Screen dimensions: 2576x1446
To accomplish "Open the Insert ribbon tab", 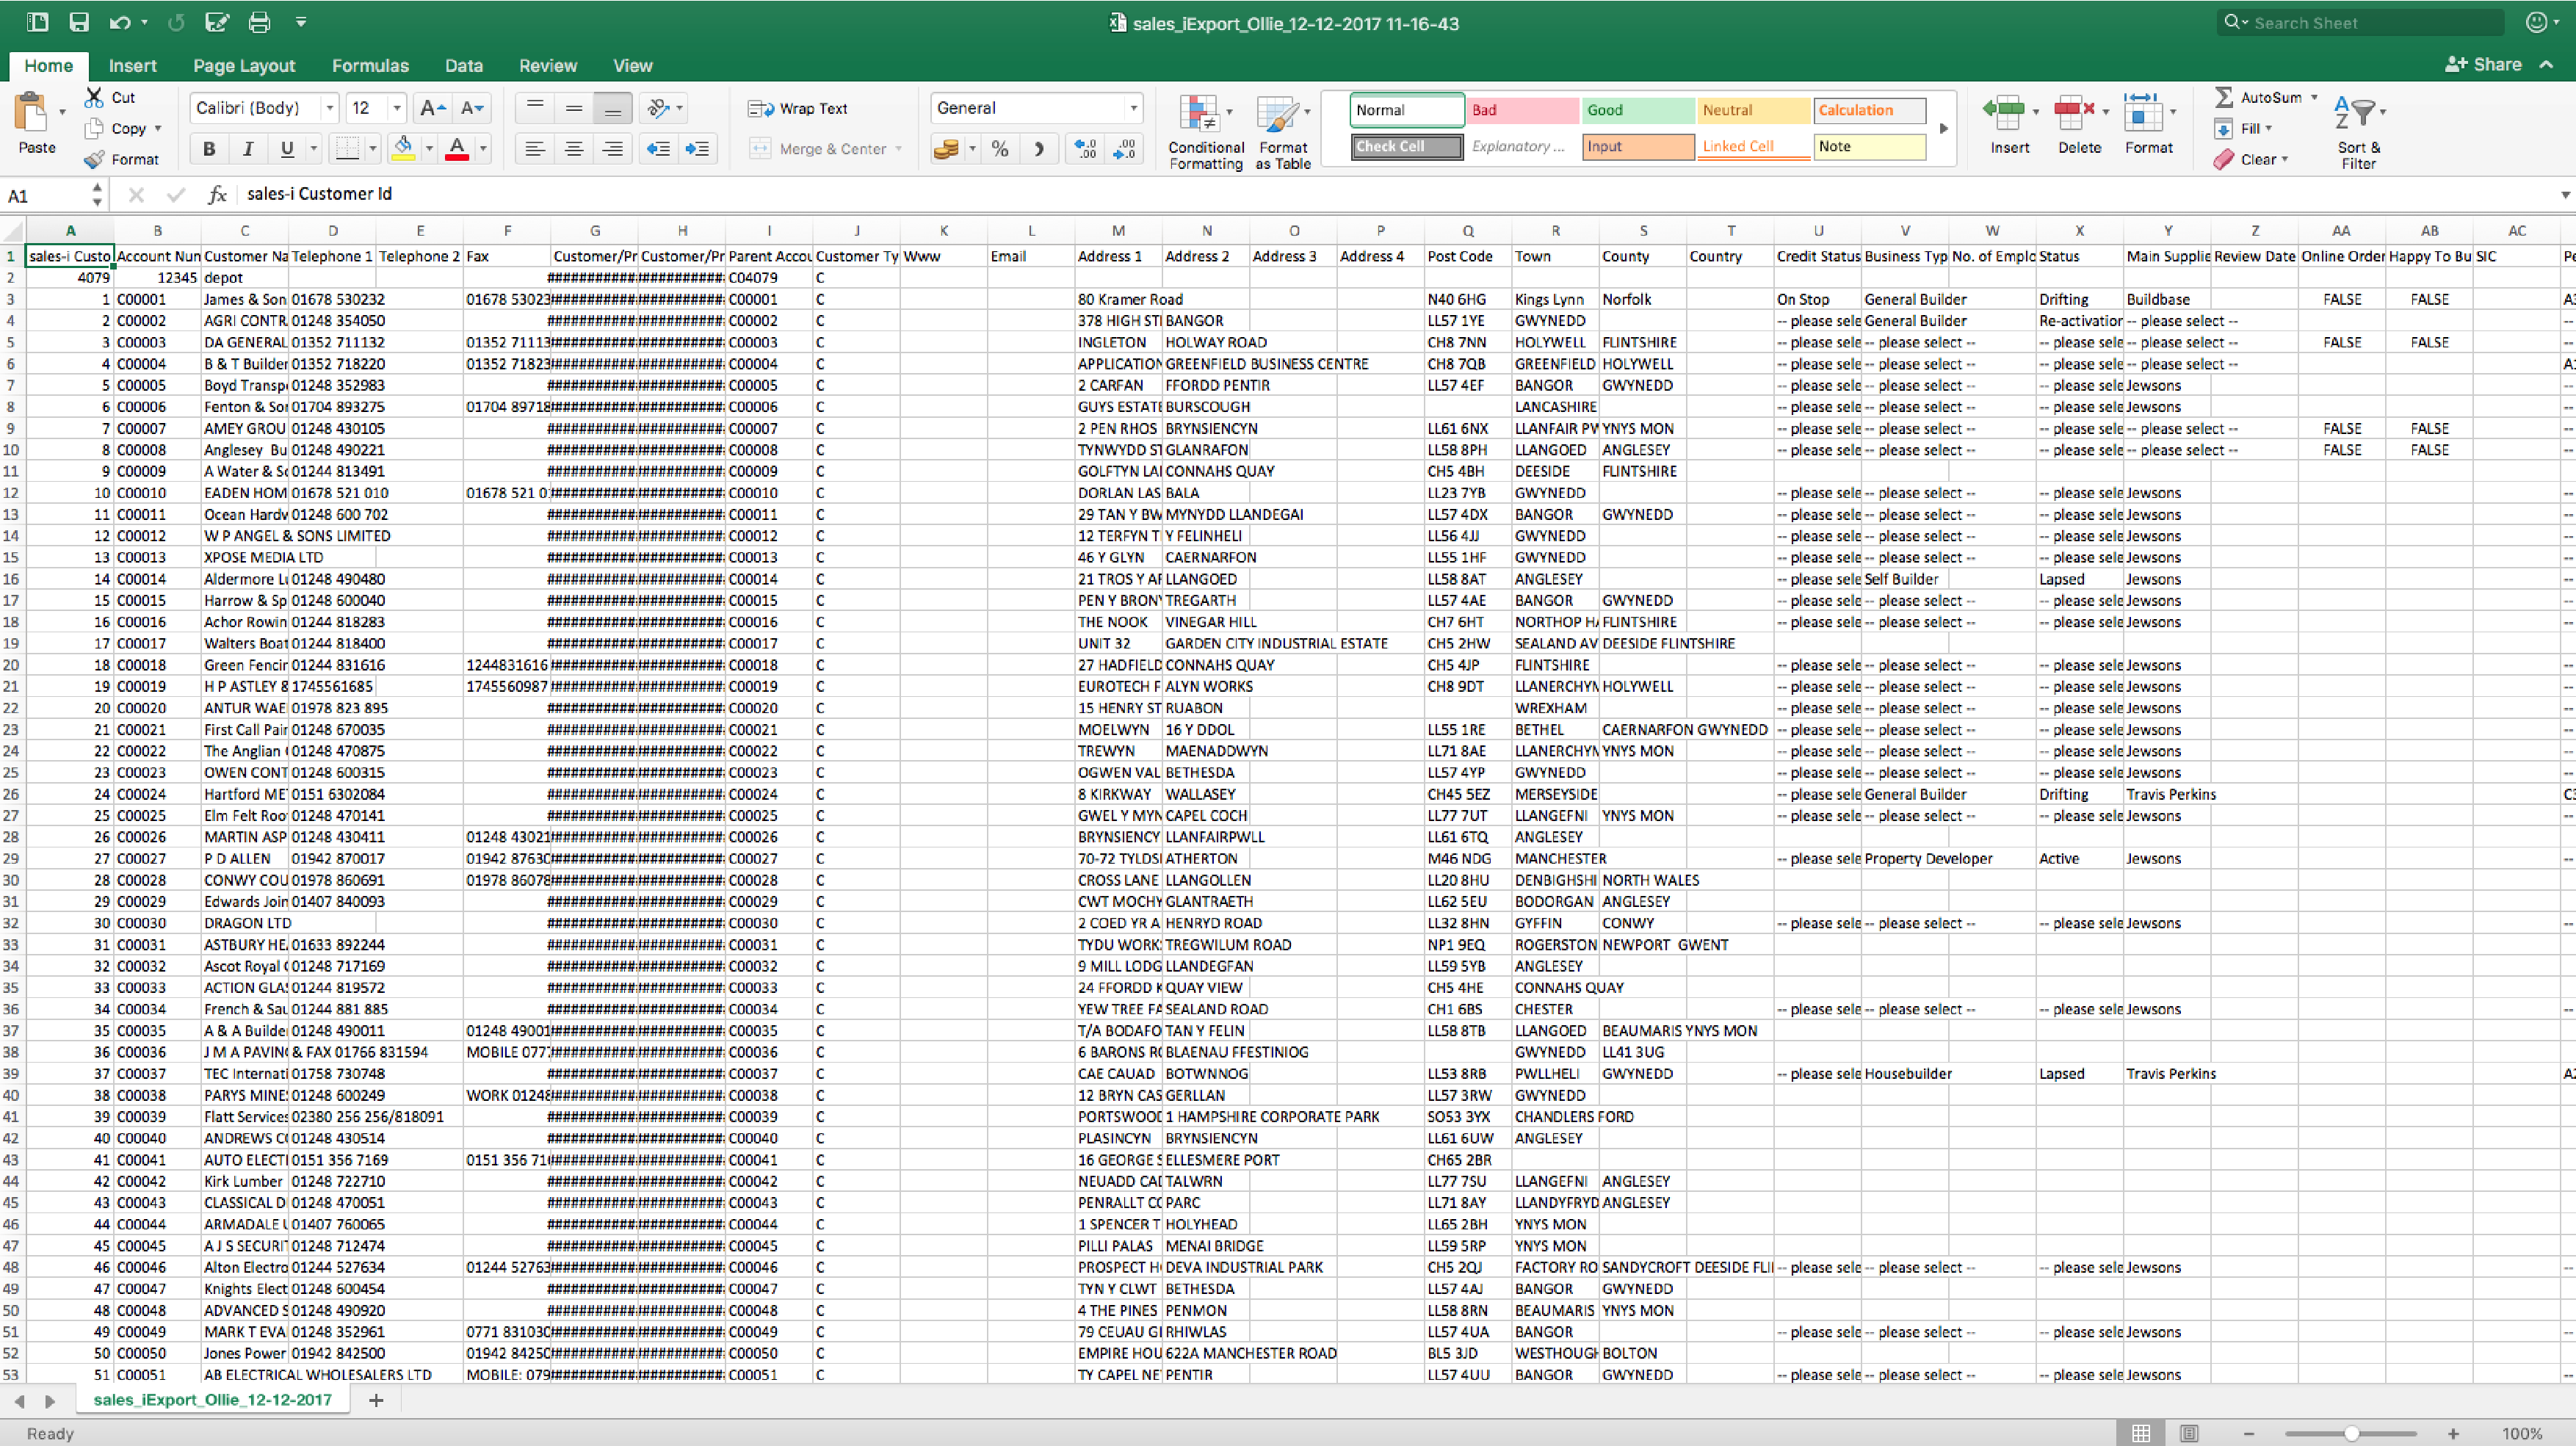I will (132, 65).
